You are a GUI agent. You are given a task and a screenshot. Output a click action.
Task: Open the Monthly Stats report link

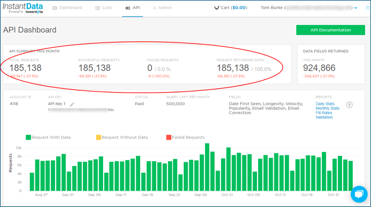(x=327, y=108)
